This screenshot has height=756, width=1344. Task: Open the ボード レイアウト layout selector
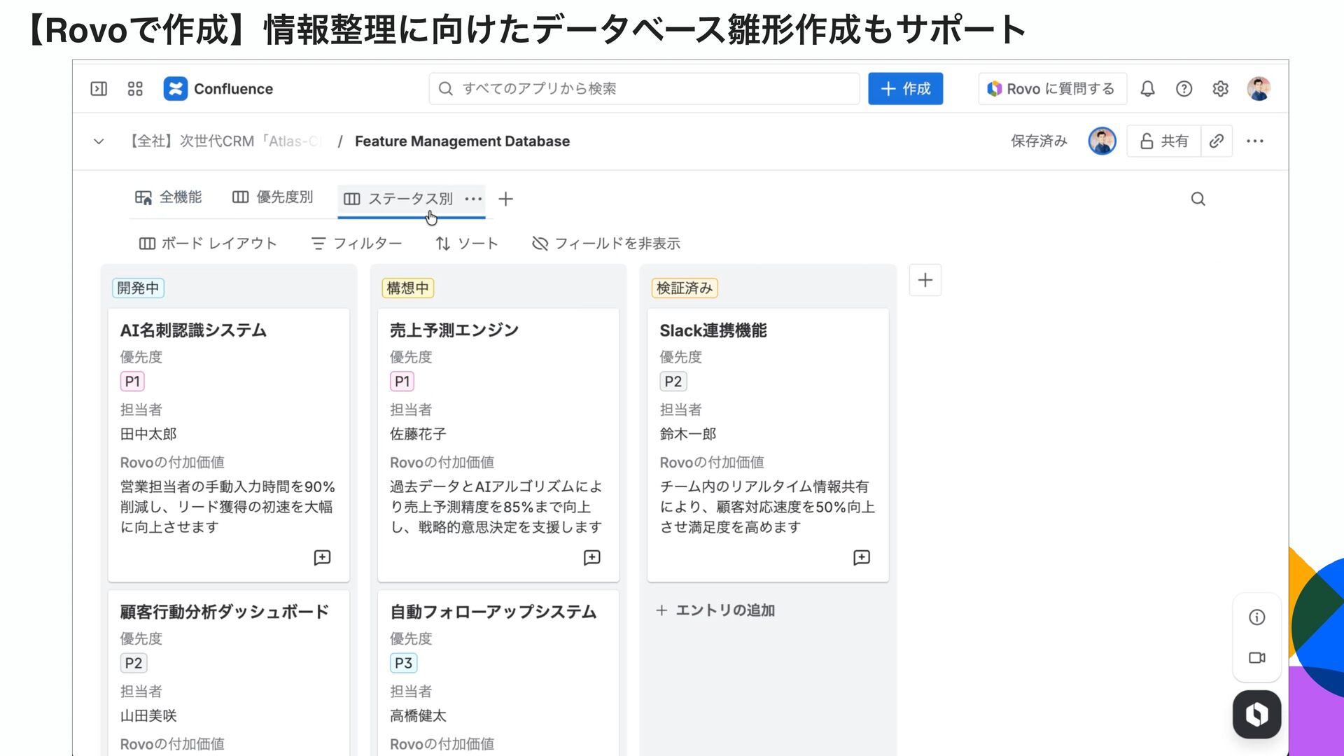coord(208,244)
